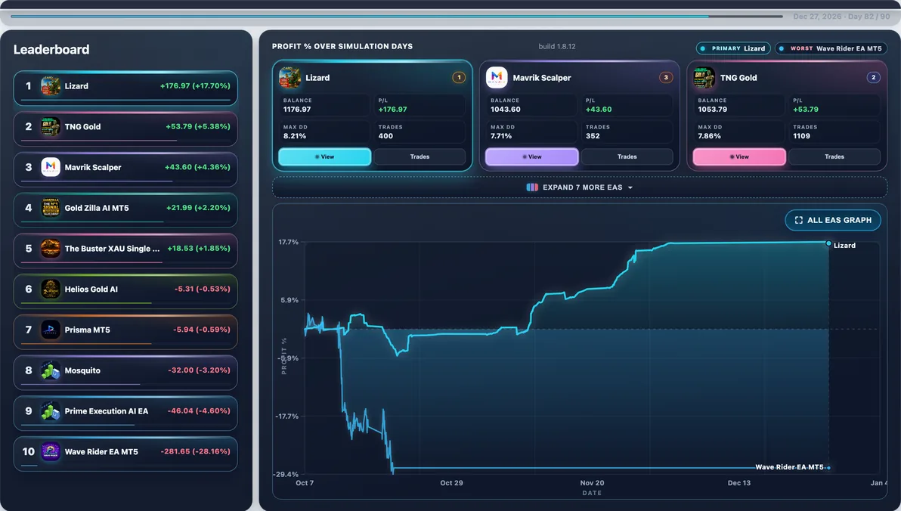Click the TNG Gold avatar in leaderboard

(51, 126)
